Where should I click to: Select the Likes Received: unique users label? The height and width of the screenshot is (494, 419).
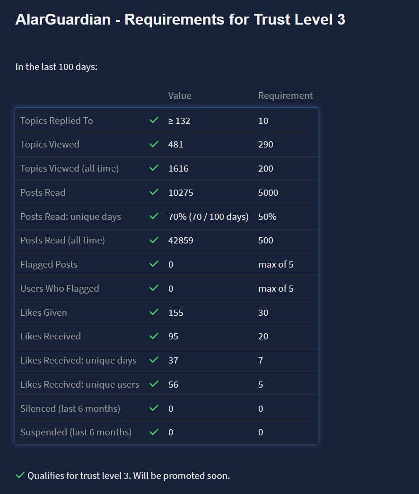click(x=79, y=384)
